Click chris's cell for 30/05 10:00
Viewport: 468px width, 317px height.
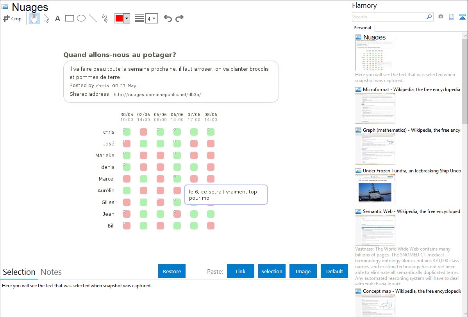tap(127, 132)
